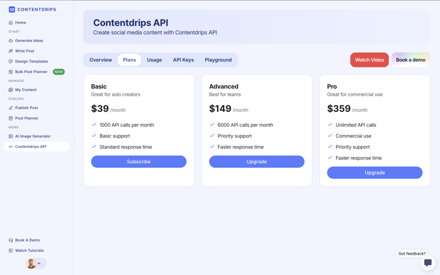
Task: Expand the user profile menu chevron
Action: click(x=39, y=263)
